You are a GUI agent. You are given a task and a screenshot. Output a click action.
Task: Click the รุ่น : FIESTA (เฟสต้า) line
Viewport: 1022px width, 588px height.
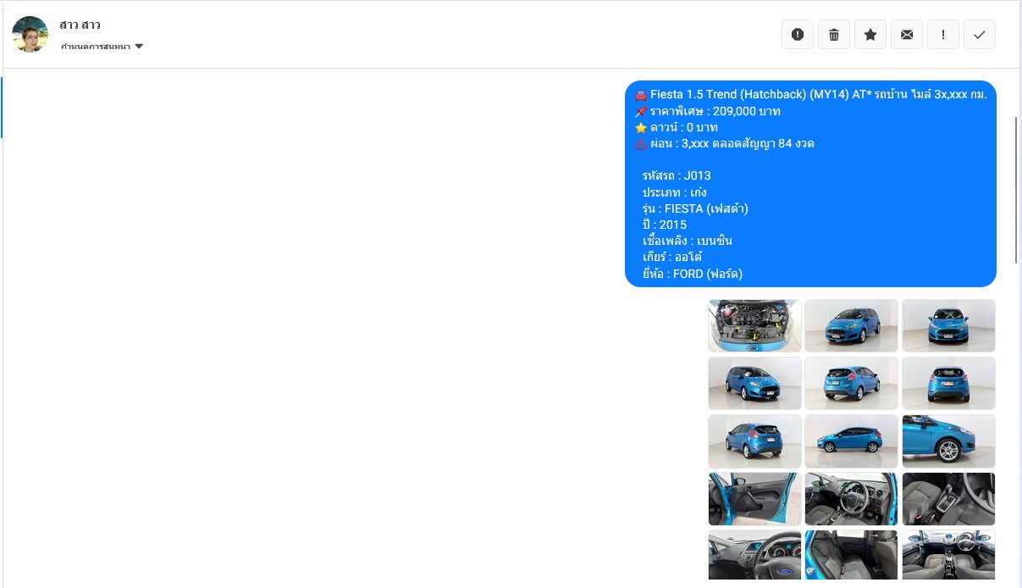point(695,208)
